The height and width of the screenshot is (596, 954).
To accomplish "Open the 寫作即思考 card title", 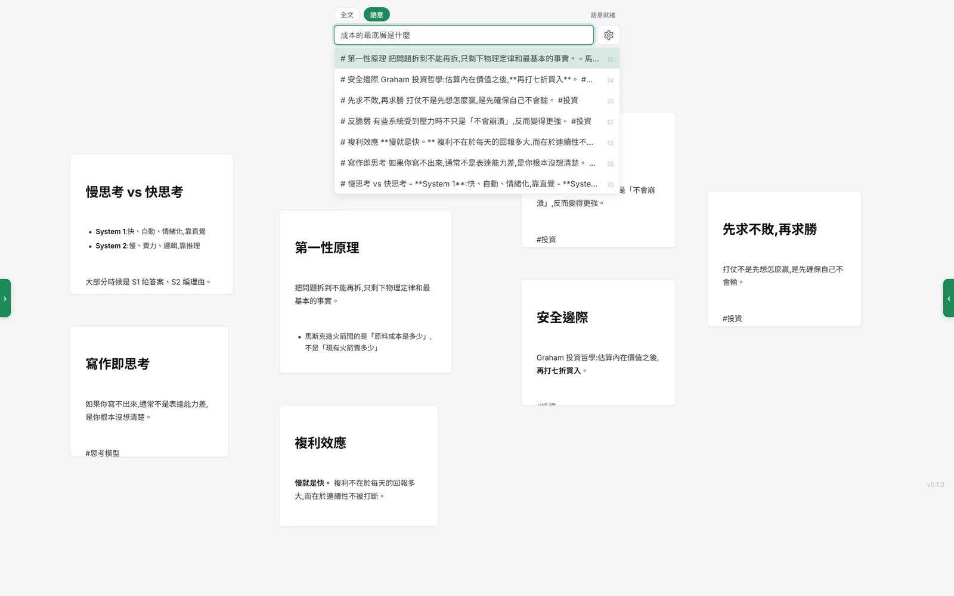I will click(x=117, y=364).
